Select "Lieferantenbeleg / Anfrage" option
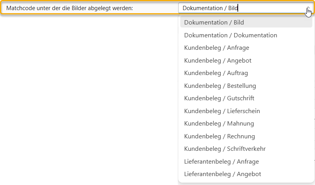 221,162
